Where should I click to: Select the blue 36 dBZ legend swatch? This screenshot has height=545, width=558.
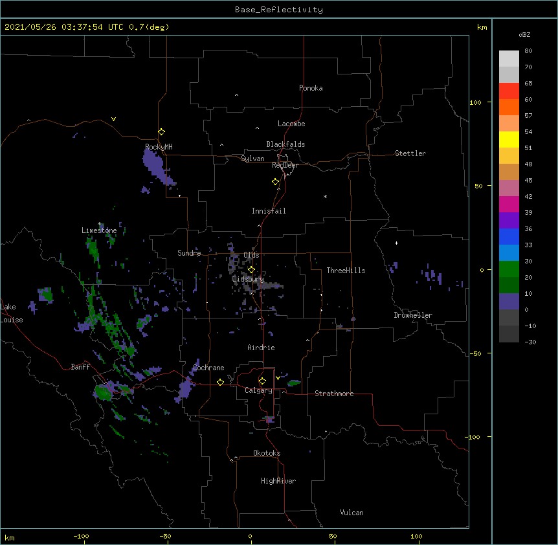click(509, 236)
